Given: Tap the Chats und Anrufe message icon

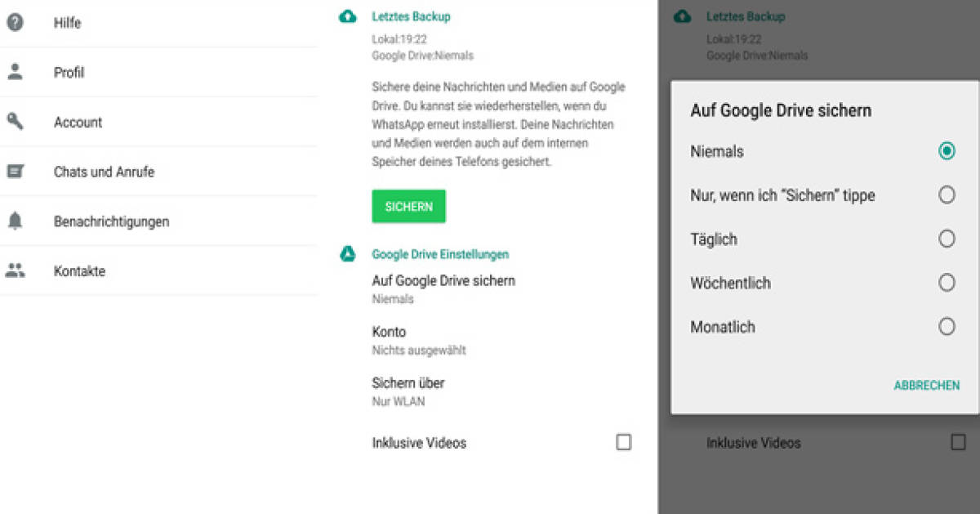Looking at the screenshot, I should (x=15, y=172).
